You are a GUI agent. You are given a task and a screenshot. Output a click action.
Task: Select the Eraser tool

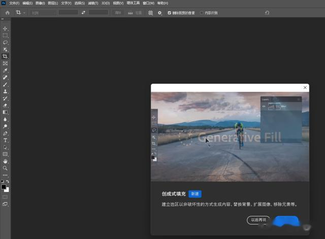(x=5, y=106)
